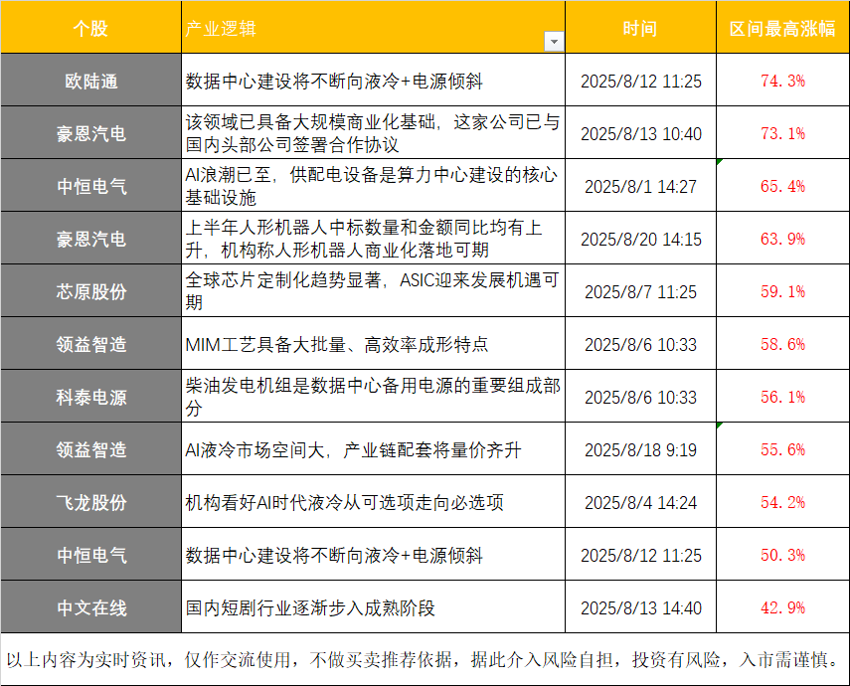The image size is (850, 686).
Task: Select the 欧陆通 stock cell
Action: tap(91, 80)
